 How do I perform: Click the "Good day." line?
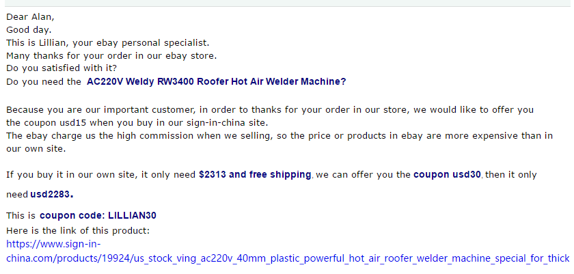(29, 29)
